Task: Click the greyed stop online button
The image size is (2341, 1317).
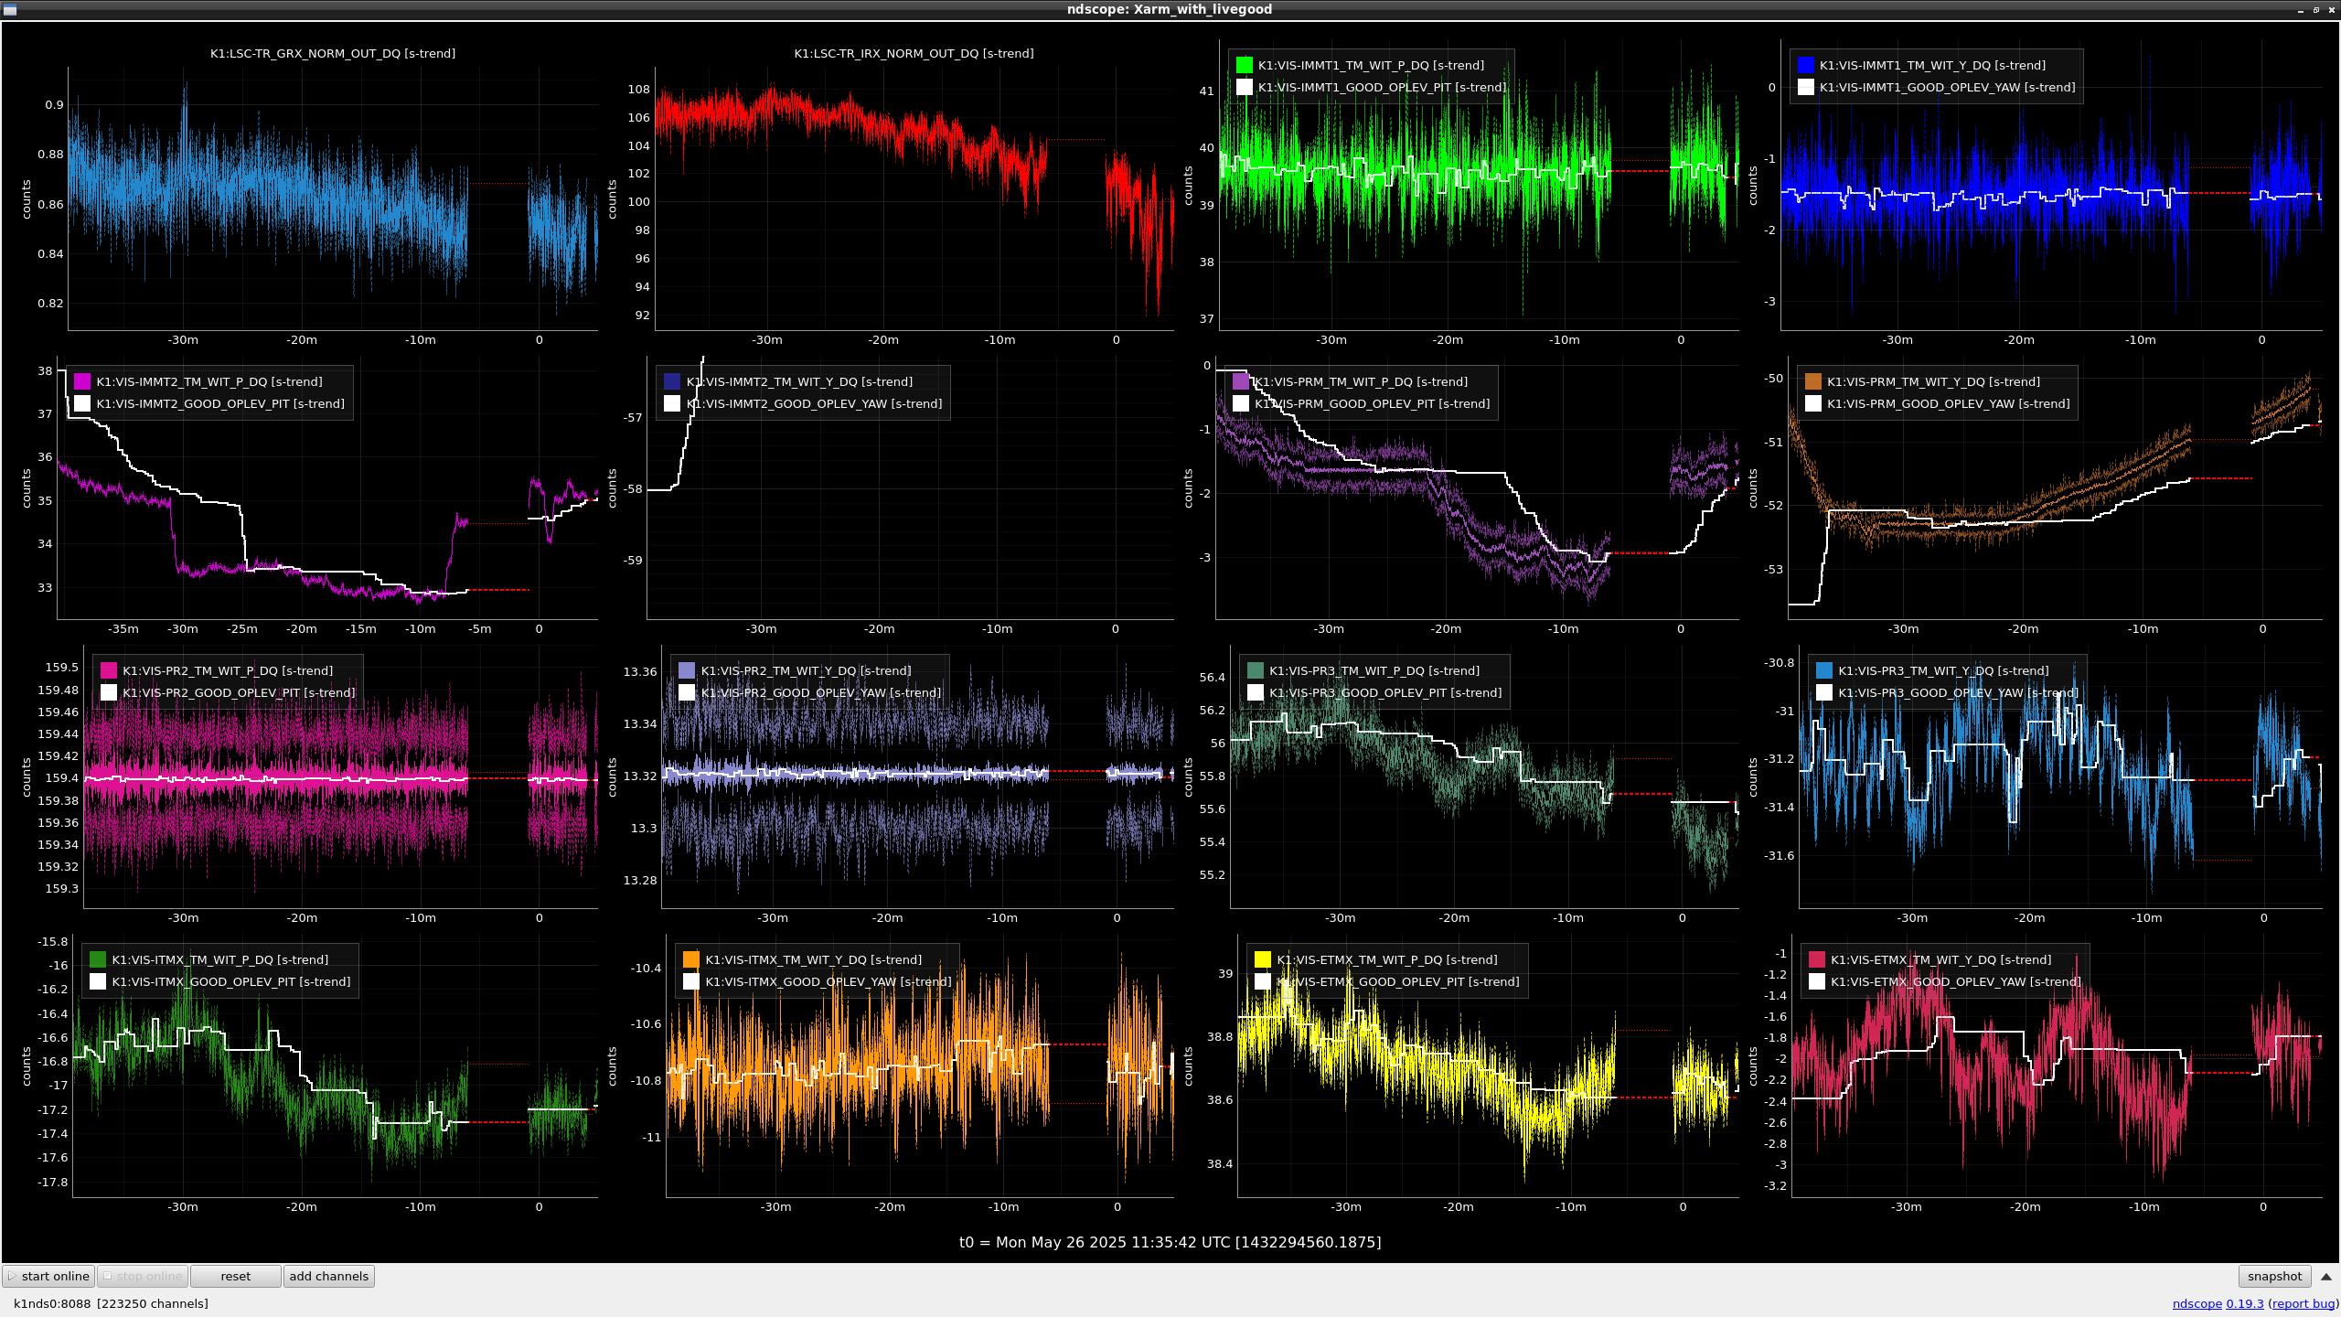Action: [x=143, y=1276]
